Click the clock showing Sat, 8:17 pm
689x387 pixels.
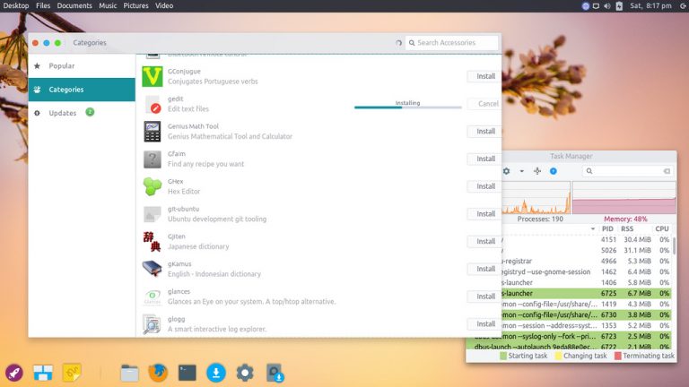[x=650, y=5]
